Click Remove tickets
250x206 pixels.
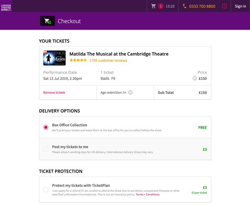[x=54, y=93]
